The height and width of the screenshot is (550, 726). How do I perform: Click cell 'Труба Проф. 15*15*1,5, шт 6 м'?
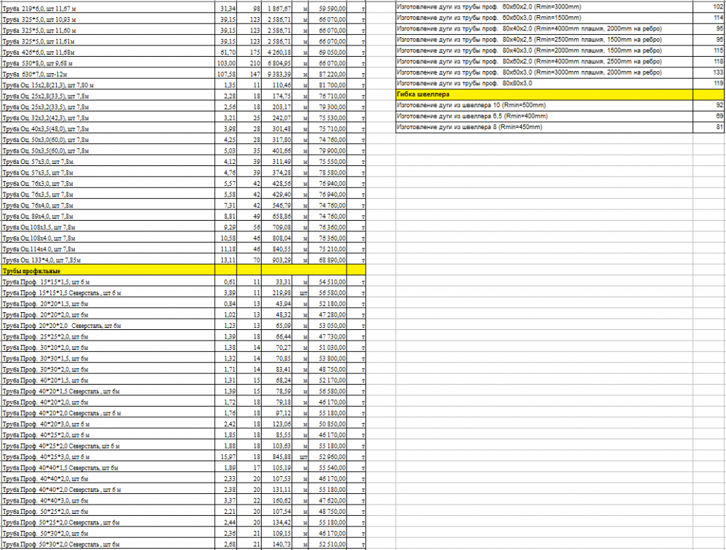click(106, 282)
